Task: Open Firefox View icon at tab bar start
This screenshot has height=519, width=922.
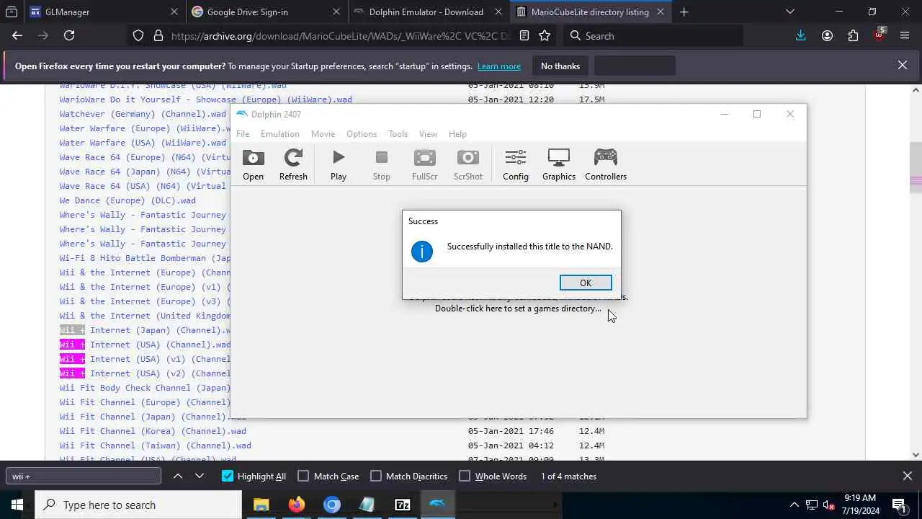Action: coord(12,12)
